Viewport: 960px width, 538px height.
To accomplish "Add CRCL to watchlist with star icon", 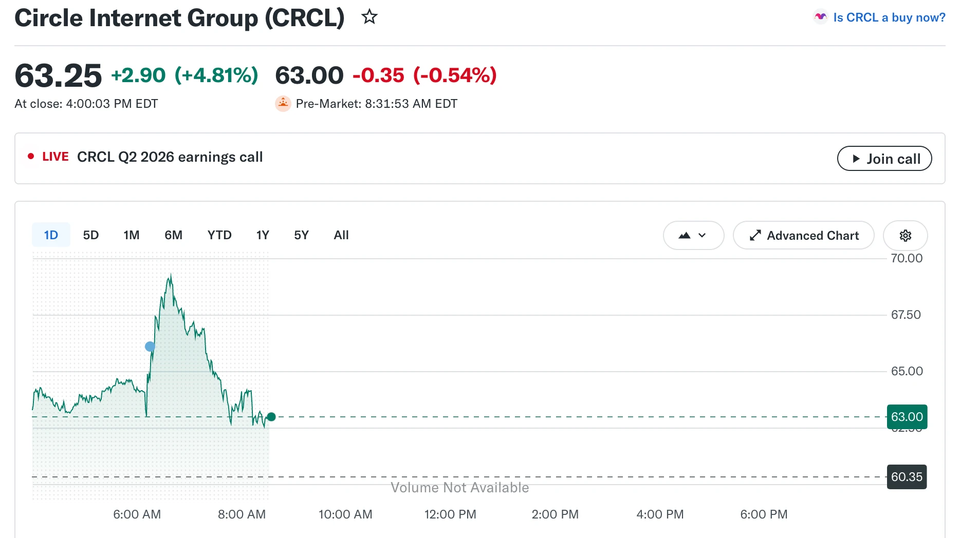I will 370,17.
